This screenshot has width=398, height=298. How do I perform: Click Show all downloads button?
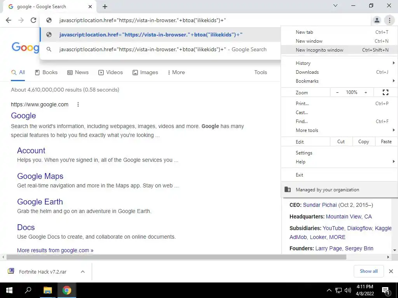coord(368,271)
